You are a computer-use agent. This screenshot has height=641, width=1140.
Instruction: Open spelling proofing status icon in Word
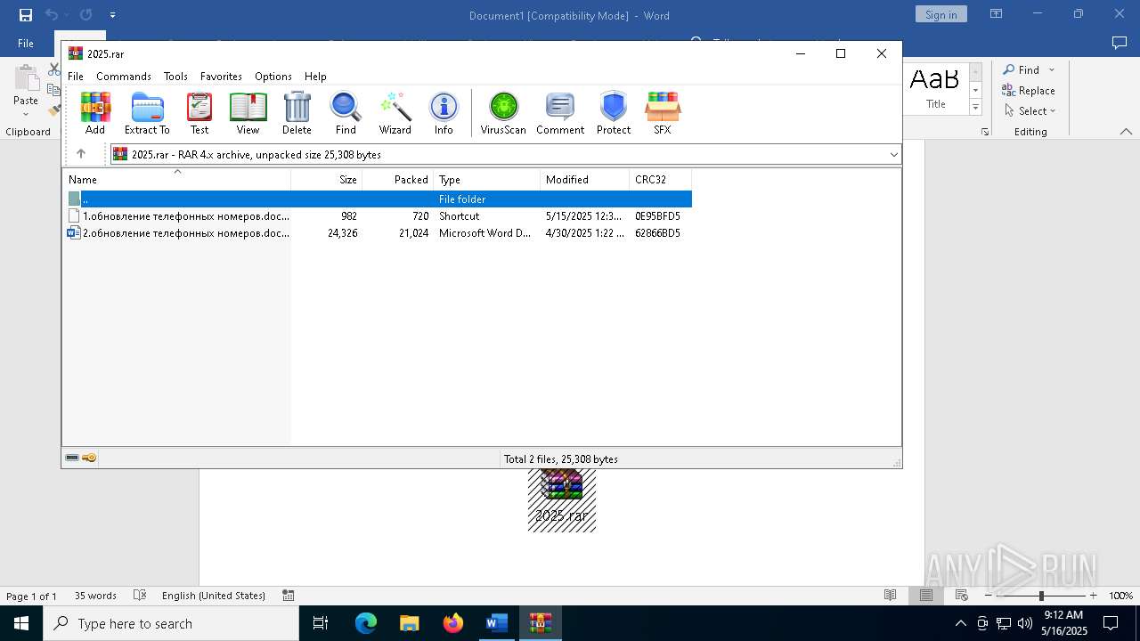(140, 596)
